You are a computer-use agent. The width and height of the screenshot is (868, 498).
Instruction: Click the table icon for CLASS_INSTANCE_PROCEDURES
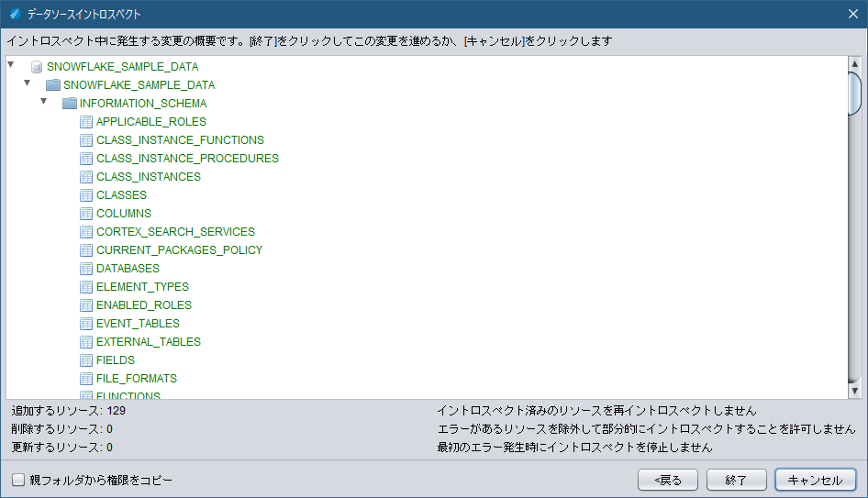coord(86,159)
